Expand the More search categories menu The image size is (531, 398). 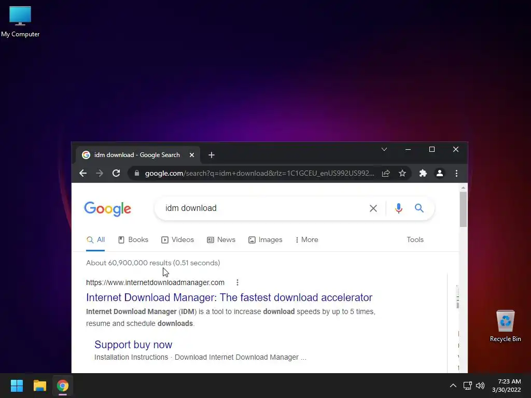307,239
